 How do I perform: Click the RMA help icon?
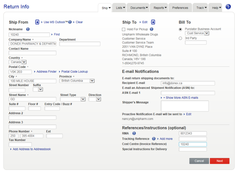(x=134, y=133)
